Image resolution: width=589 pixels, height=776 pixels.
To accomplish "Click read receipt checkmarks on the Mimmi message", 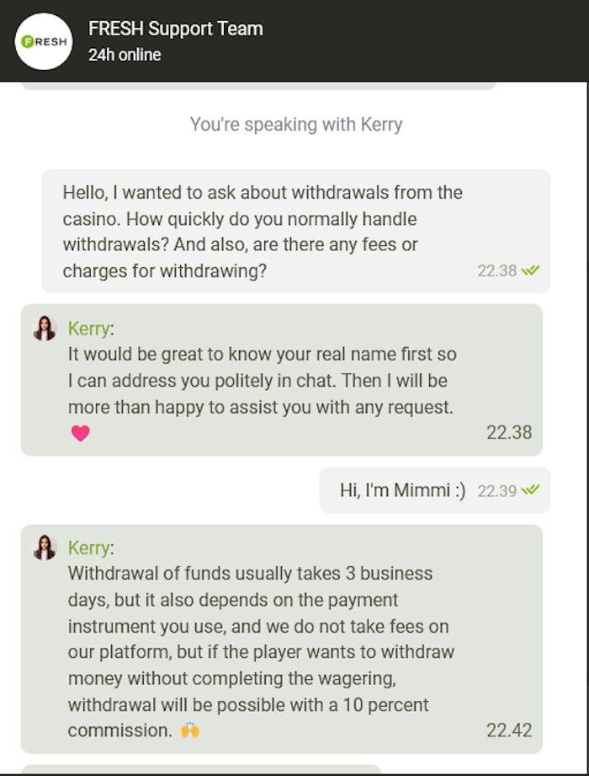I will pos(530,490).
